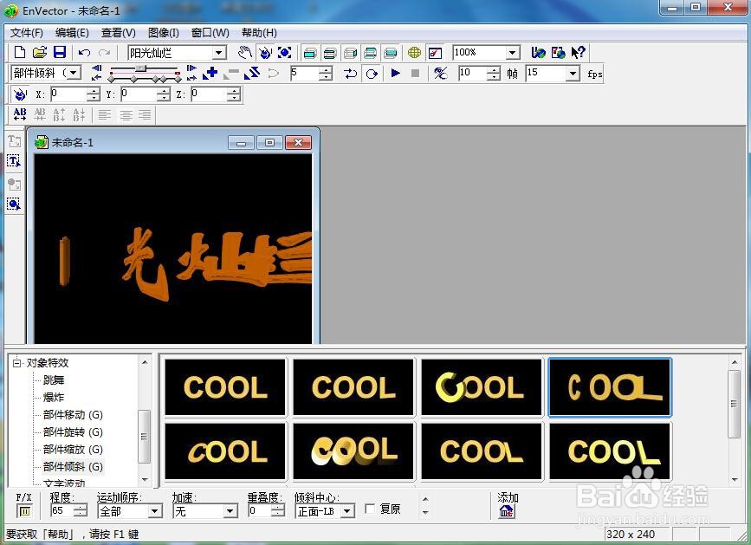Open the 文件(F) menu
Image resolution: width=751 pixels, height=545 pixels.
coord(27,33)
